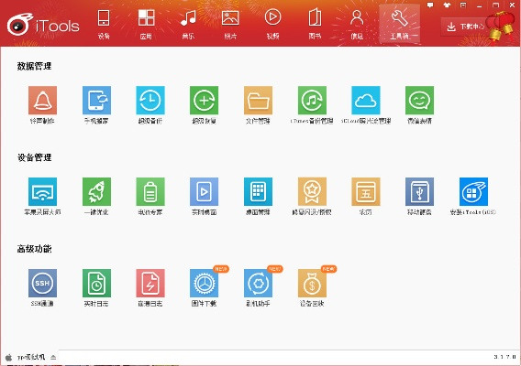The height and width of the screenshot is (366, 521).
Task: Open desktop management 桌面管理 grid icon
Action: coord(258,191)
